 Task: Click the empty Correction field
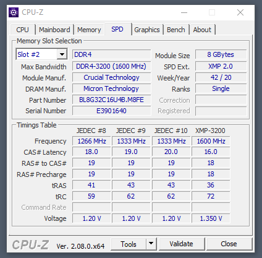click(x=221, y=100)
